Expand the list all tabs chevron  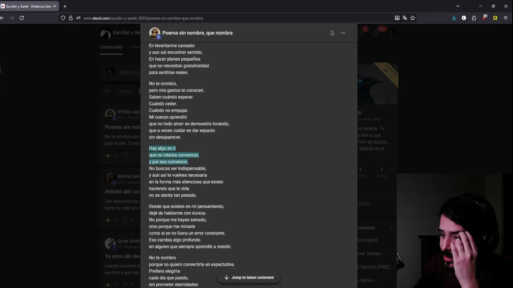coord(458,6)
